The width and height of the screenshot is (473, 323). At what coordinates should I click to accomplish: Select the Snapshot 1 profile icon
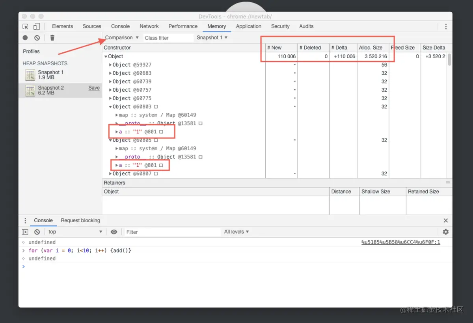(x=30, y=75)
